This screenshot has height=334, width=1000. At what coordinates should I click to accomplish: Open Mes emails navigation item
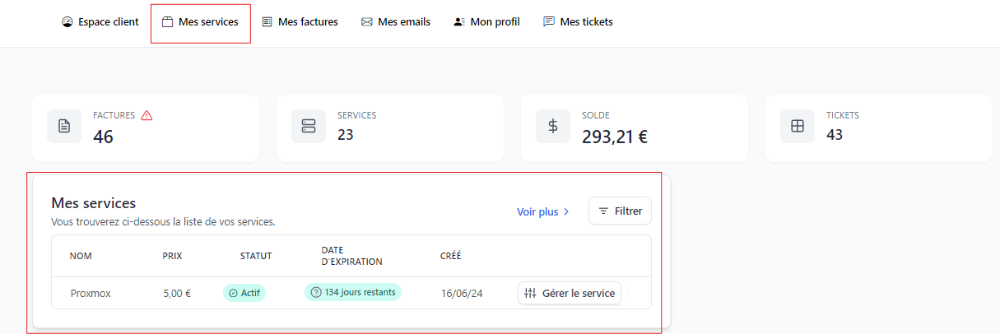(395, 22)
